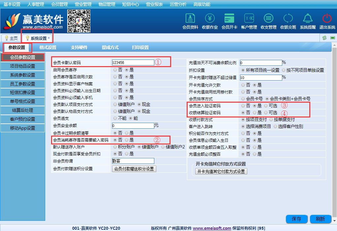Screen dimensions: 337x231
Task: Open the 帐户管理 account management icon
Action: (249, 19)
